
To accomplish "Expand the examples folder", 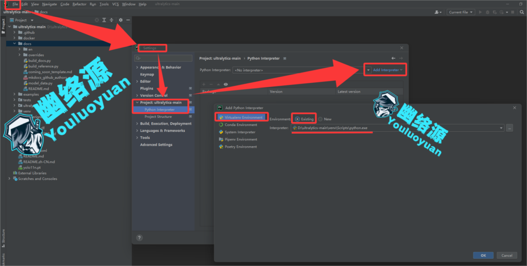I will [x=15, y=94].
